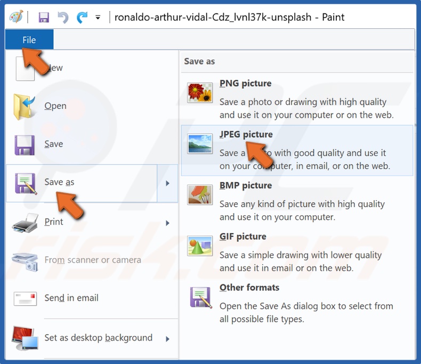Click the JPEG picture landscape thumbnail icon
Screen dimensions: 421x364
point(200,144)
